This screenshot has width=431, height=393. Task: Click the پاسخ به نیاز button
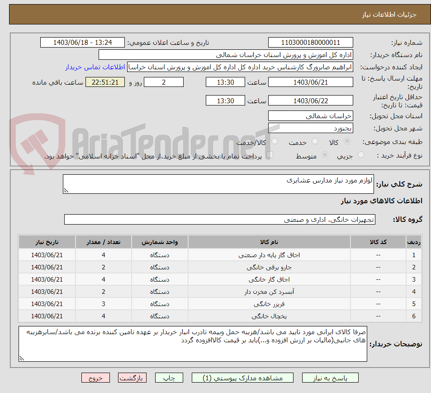(x=330, y=378)
